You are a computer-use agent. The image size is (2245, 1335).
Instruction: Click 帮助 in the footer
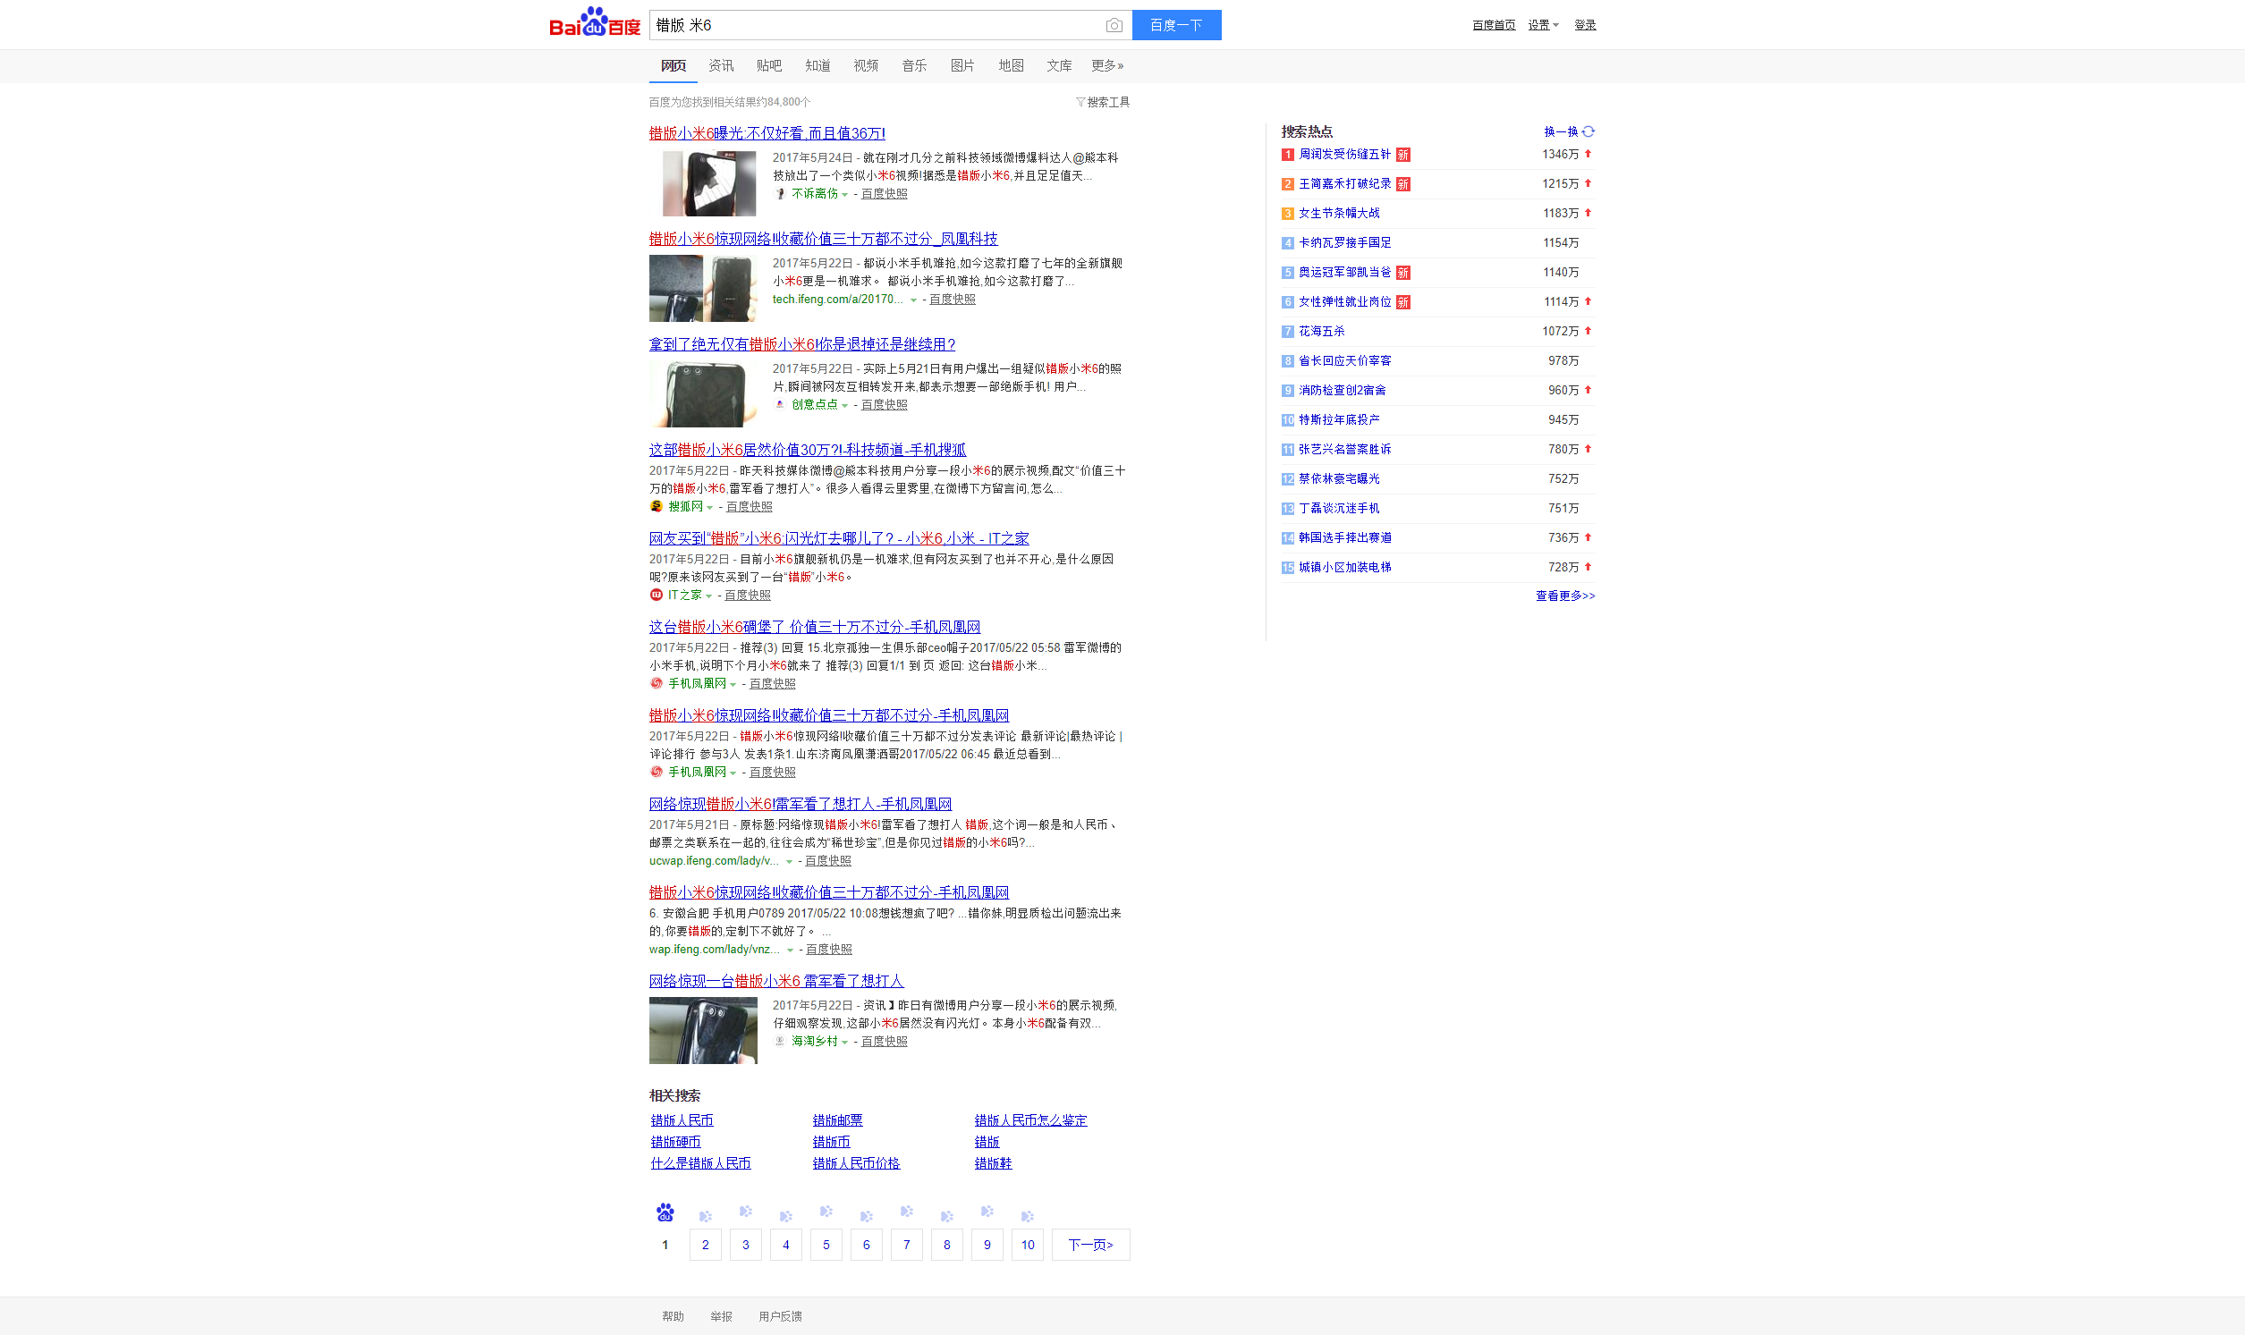pos(673,1316)
